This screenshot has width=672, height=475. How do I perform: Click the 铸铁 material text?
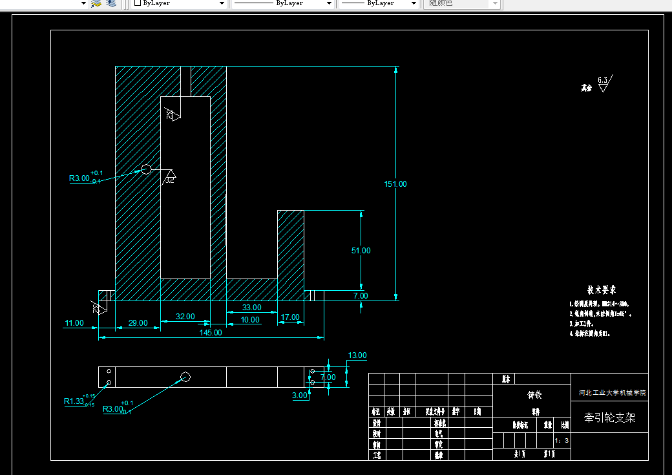[x=534, y=395]
